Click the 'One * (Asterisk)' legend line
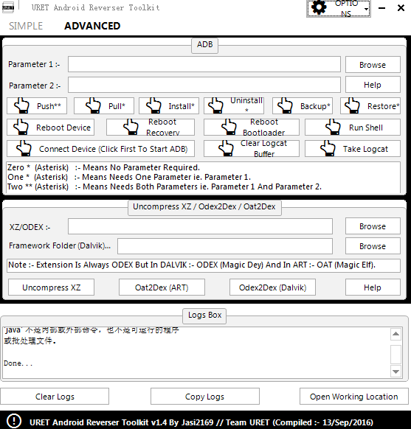 click(x=129, y=177)
